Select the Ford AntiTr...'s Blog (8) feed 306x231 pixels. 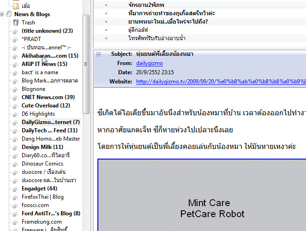tap(51, 213)
